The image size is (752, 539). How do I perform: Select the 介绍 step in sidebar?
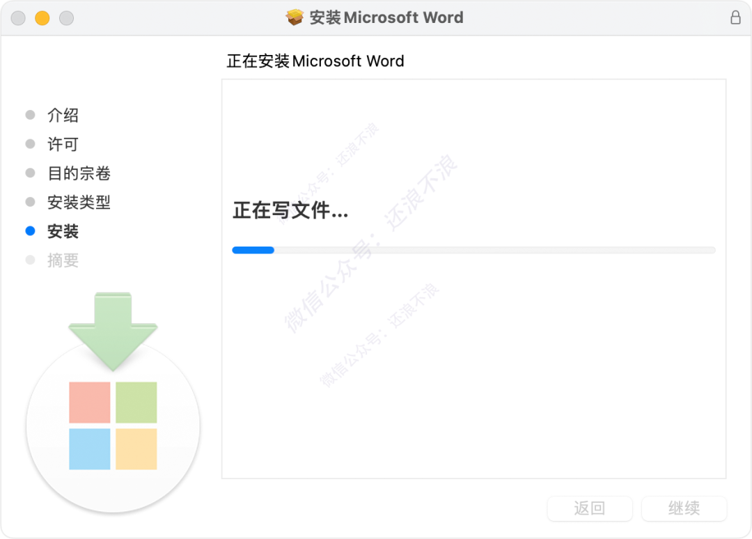pos(63,115)
